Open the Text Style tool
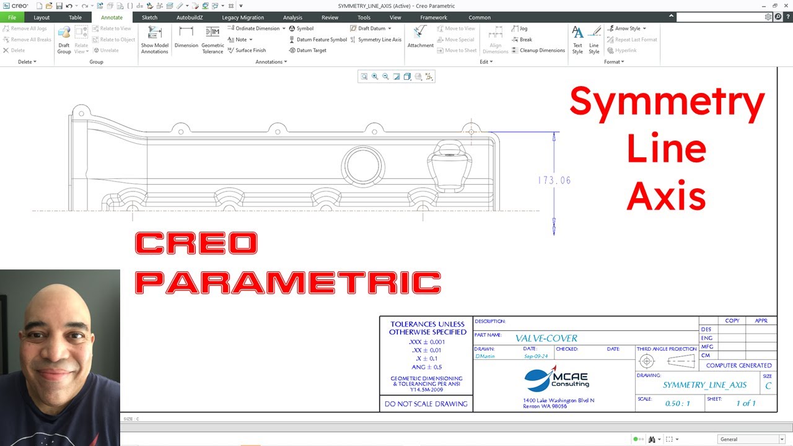The width and height of the screenshot is (793, 446). (577, 40)
